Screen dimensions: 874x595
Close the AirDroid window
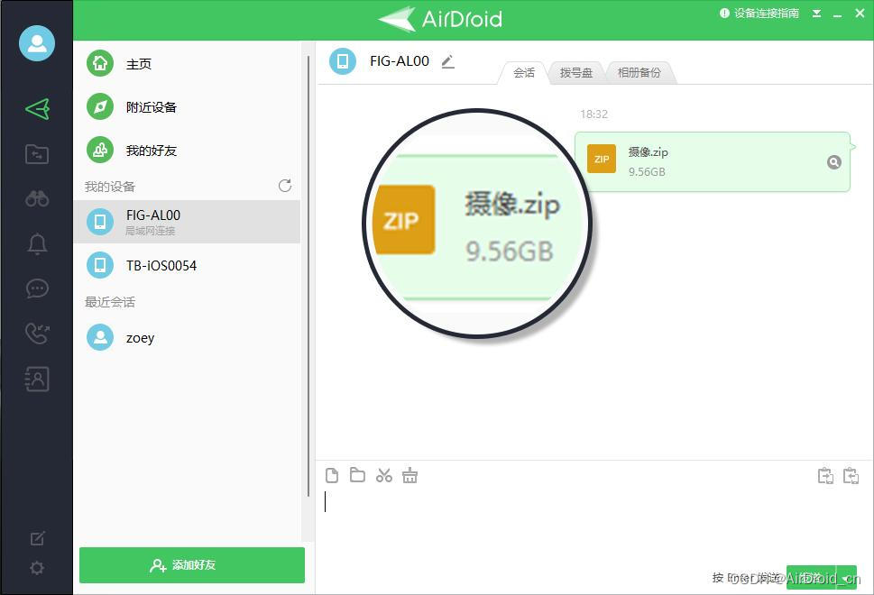tap(860, 14)
